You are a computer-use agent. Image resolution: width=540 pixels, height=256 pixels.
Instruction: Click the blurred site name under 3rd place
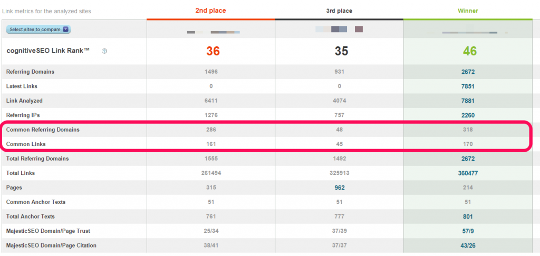(339, 29)
